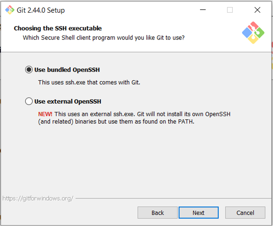This screenshot has width=273, height=226.
Task: Minimize the Git 2.44.0 Setup window
Action: (203, 10)
